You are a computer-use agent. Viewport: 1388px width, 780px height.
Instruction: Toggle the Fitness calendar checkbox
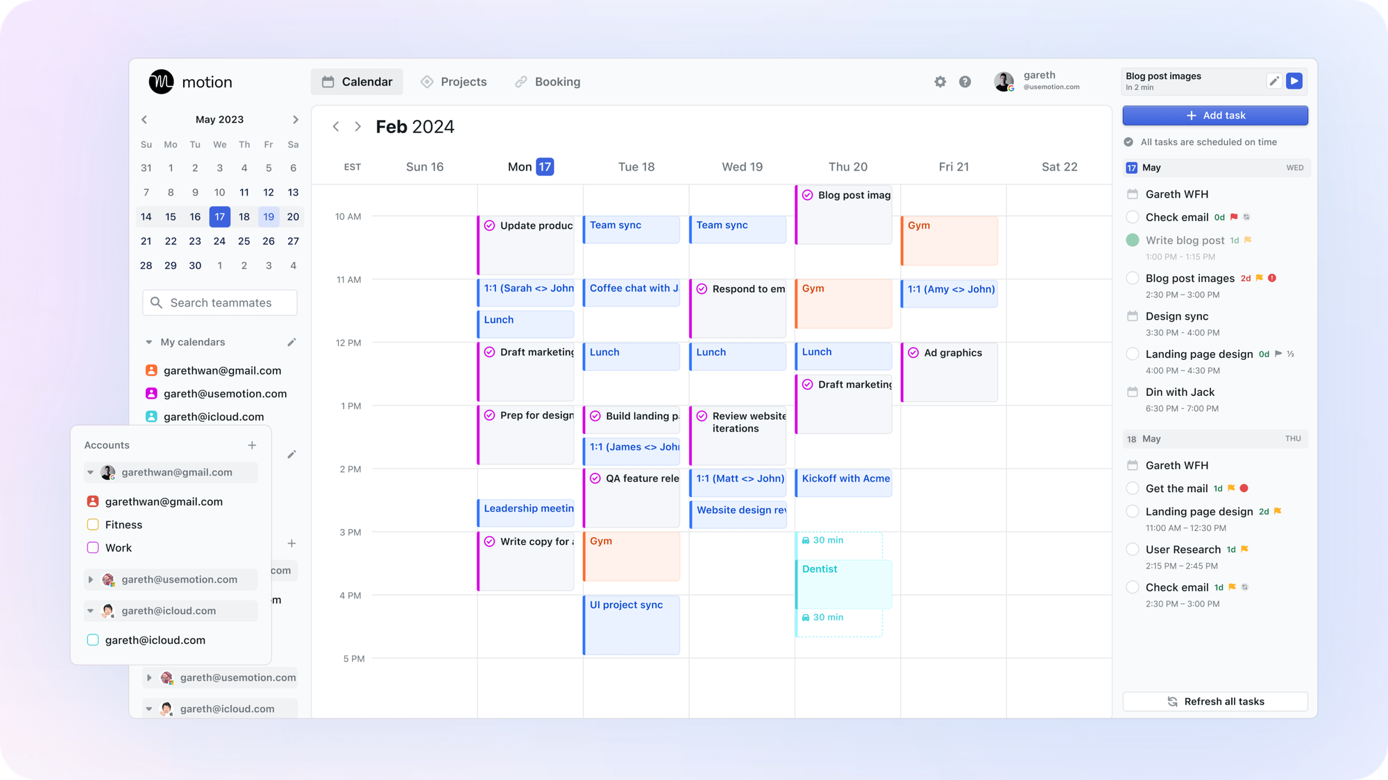click(92, 525)
